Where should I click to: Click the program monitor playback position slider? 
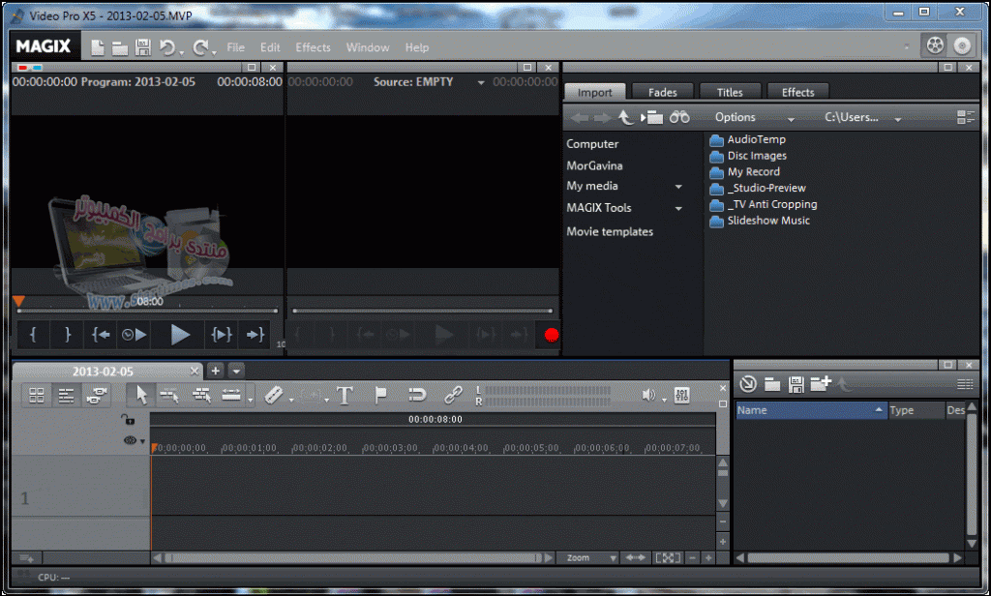pyautogui.click(x=147, y=311)
